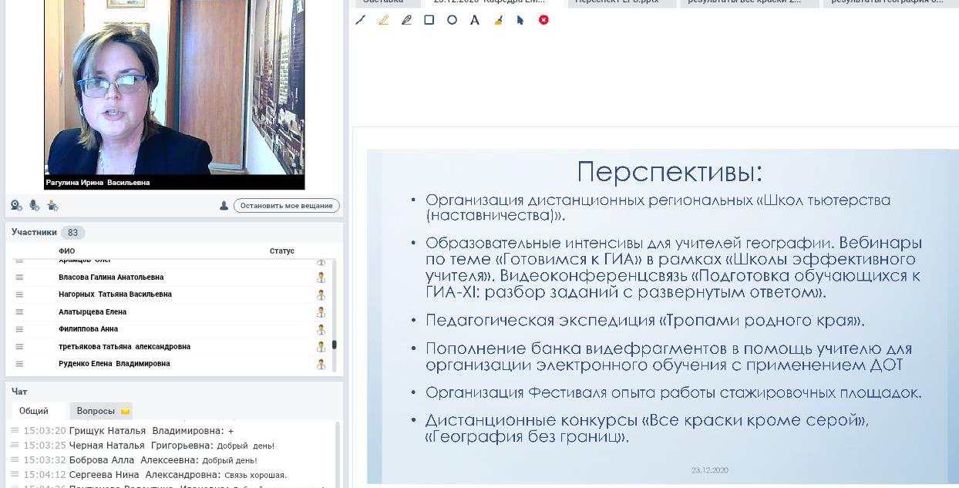Screen dimensions: 959x488
Task: Click the red delete annotations button
Action: [x=543, y=20]
